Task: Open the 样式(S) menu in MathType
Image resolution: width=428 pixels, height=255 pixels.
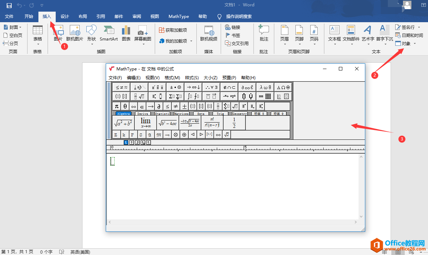Action: point(192,78)
